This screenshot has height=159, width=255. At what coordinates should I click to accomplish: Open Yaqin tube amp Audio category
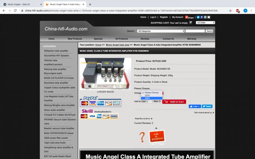click(55, 143)
